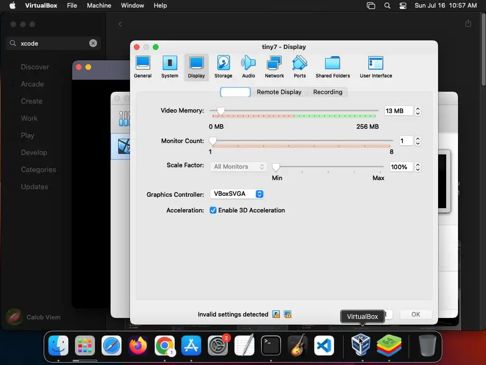Open App Store from the Dock

[x=191, y=346]
